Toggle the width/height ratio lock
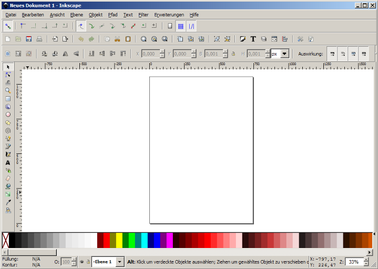The image size is (378, 269). tap(232, 54)
